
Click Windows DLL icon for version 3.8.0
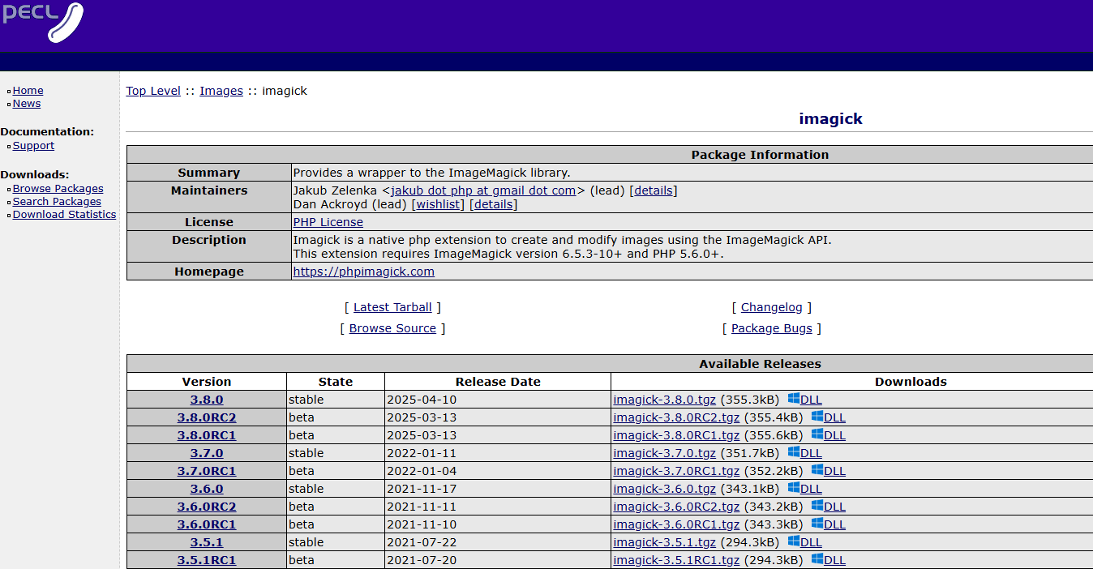(x=794, y=399)
